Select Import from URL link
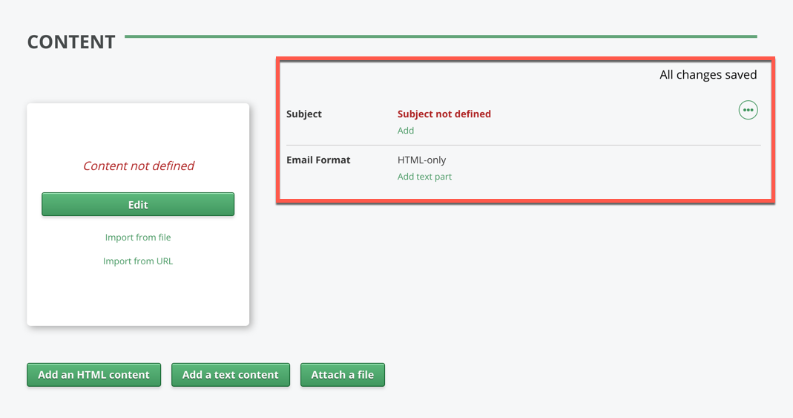Viewport: 793px width, 418px height. coord(138,261)
